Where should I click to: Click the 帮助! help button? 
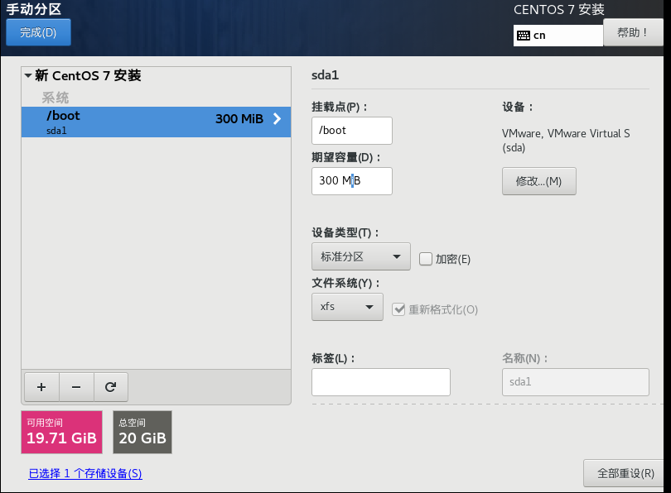coord(633,32)
